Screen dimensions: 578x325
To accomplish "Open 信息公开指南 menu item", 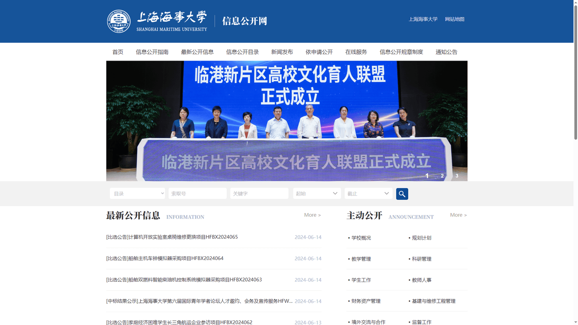I will (x=152, y=52).
